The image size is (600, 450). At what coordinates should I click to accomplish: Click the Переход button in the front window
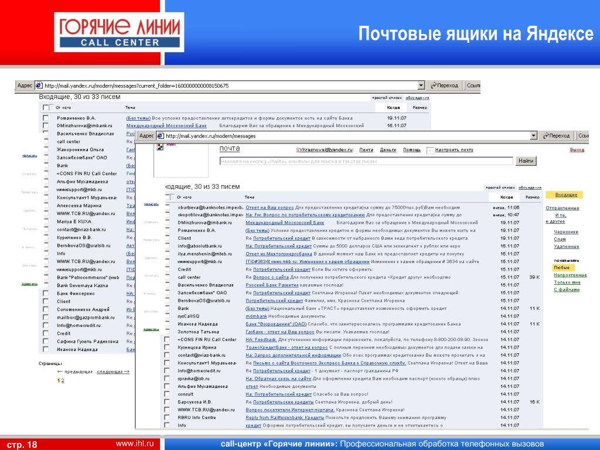coord(557,136)
